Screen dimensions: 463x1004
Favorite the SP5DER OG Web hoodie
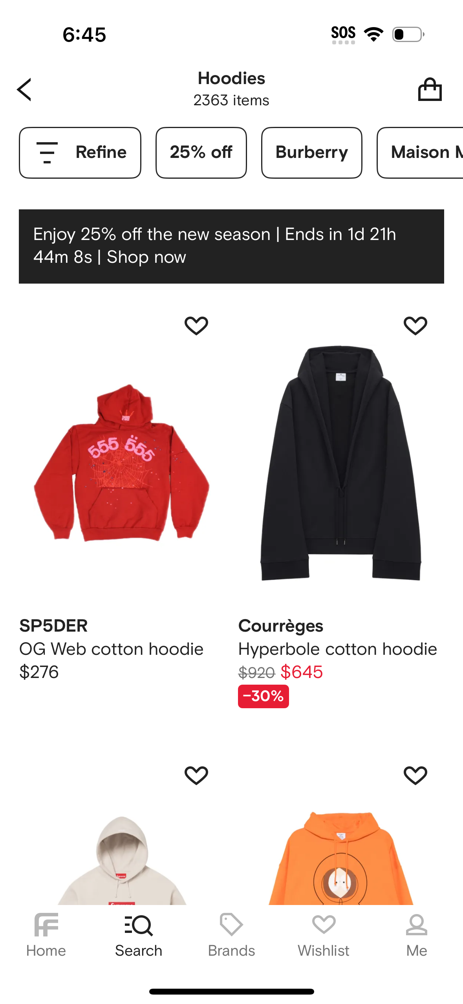[196, 326]
